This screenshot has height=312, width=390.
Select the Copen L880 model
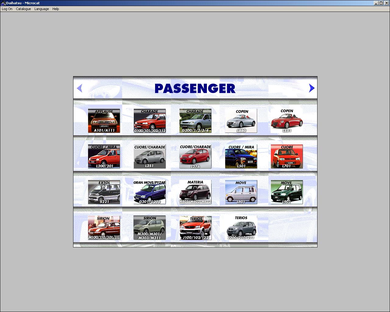coord(241,121)
